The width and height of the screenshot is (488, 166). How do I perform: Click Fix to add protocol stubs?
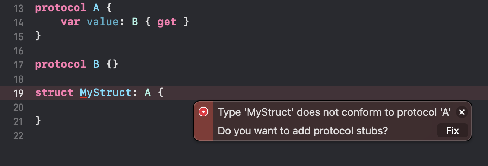pyautogui.click(x=453, y=131)
